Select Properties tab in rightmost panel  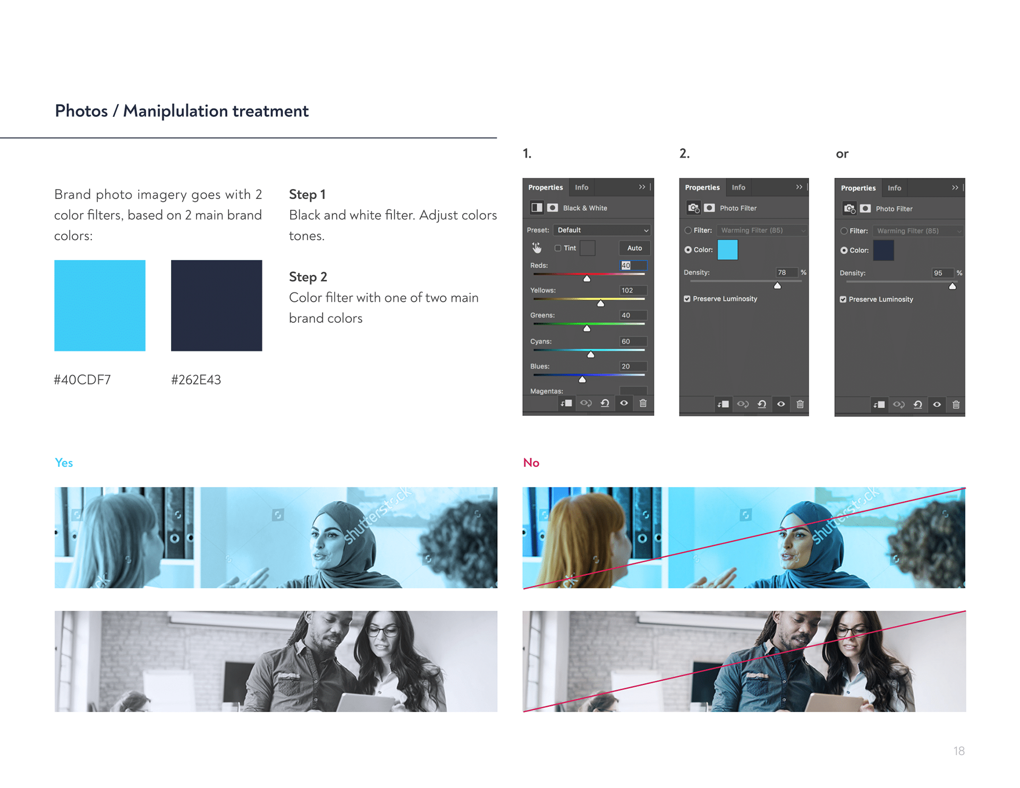[858, 188]
